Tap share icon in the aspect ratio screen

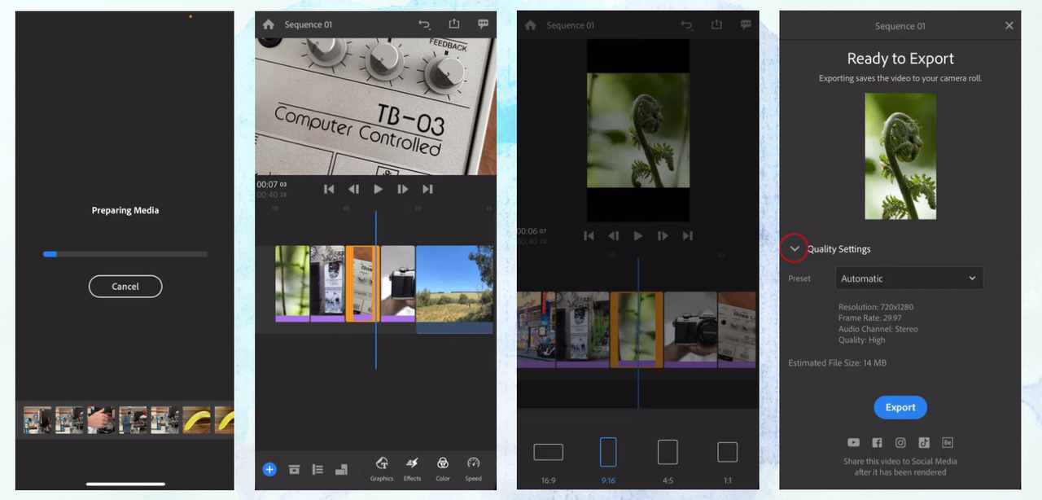tap(716, 25)
